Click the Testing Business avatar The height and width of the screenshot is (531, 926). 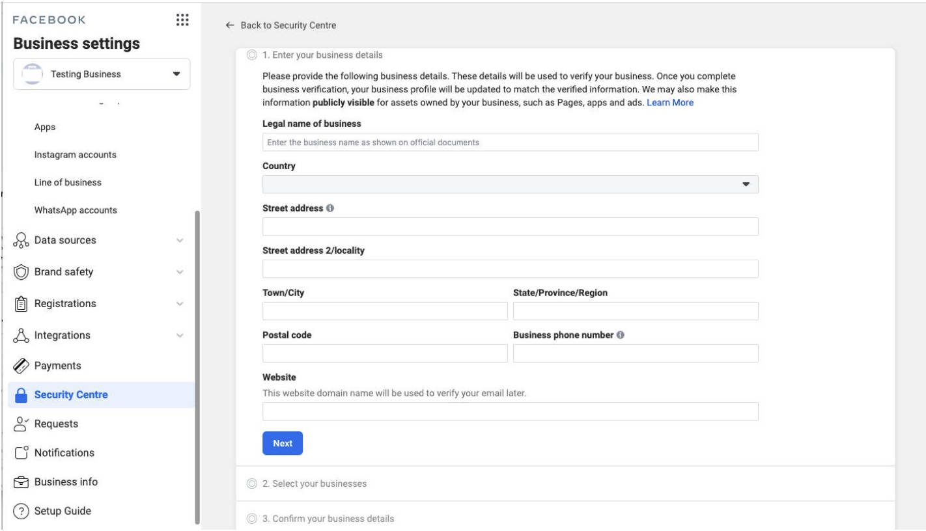pos(33,74)
